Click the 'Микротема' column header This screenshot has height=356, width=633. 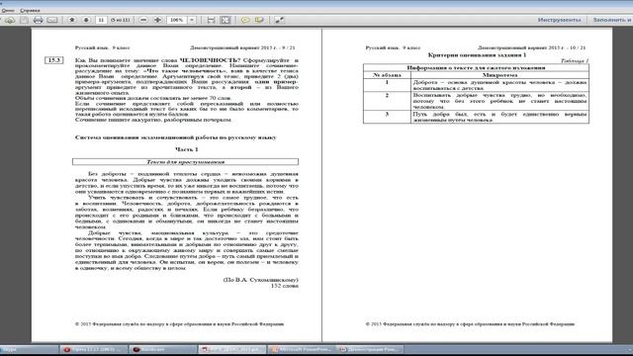[499, 75]
